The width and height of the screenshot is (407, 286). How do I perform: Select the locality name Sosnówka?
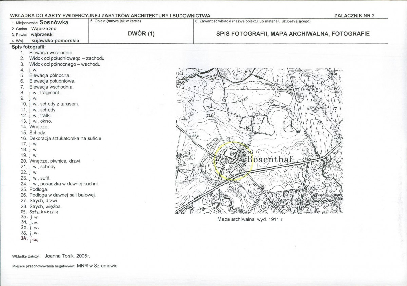[54, 22]
